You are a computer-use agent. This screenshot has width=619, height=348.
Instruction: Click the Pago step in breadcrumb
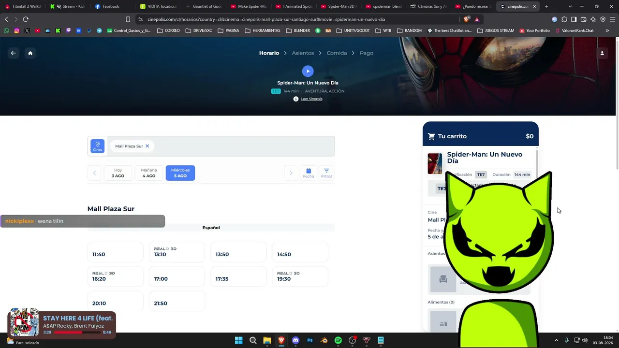367,53
